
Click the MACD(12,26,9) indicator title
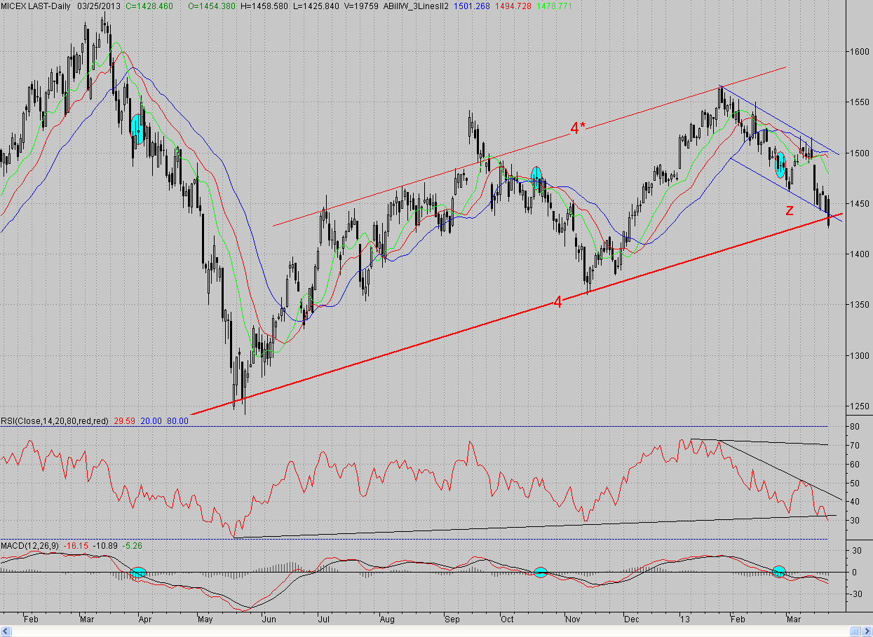29,544
